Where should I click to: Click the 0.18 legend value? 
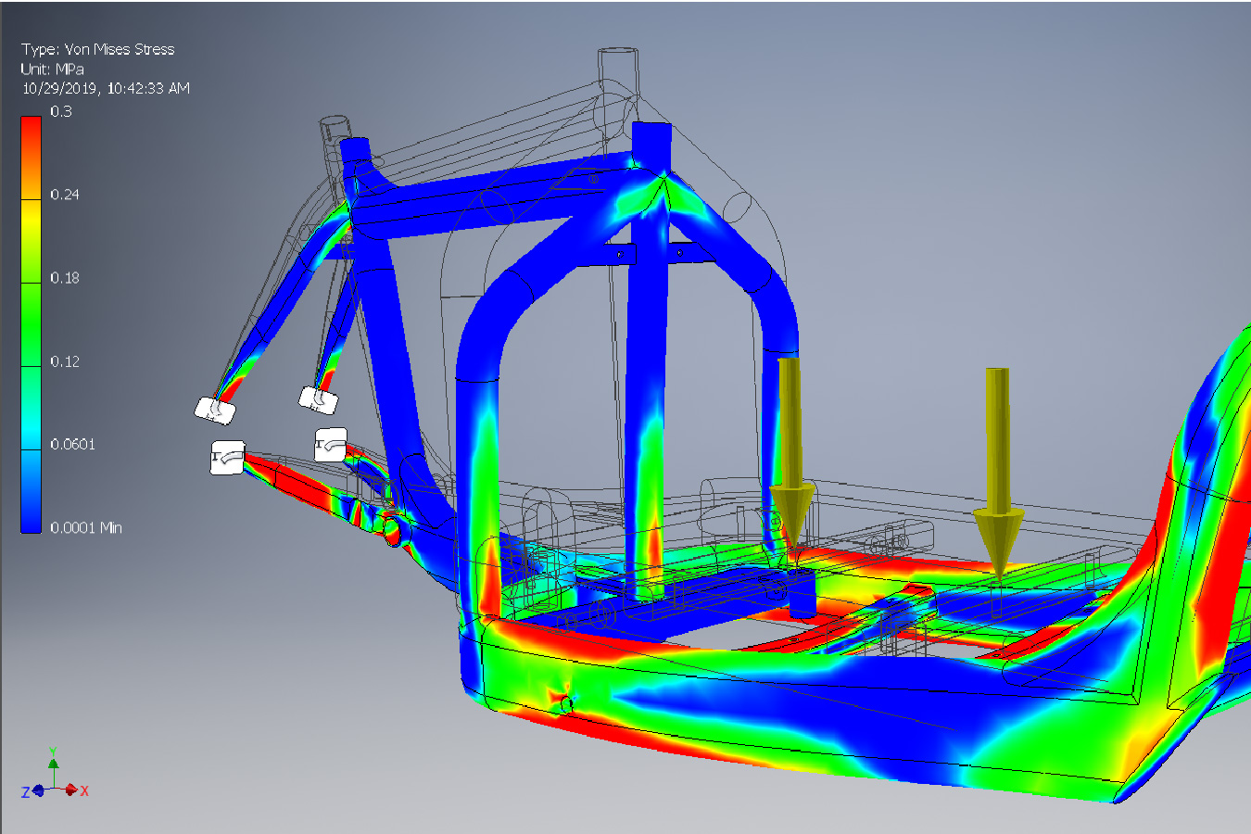pos(65,278)
